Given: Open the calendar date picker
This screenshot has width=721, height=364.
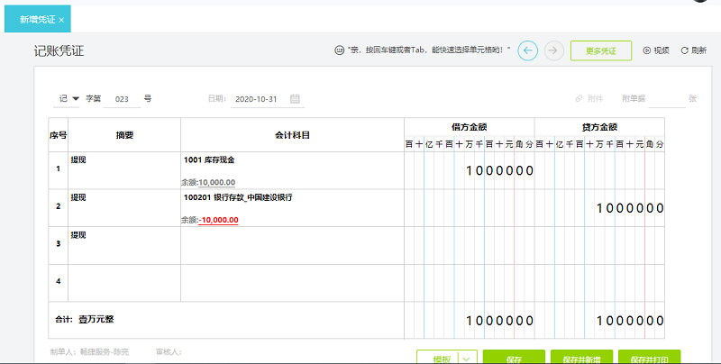Looking at the screenshot, I should pos(296,98).
